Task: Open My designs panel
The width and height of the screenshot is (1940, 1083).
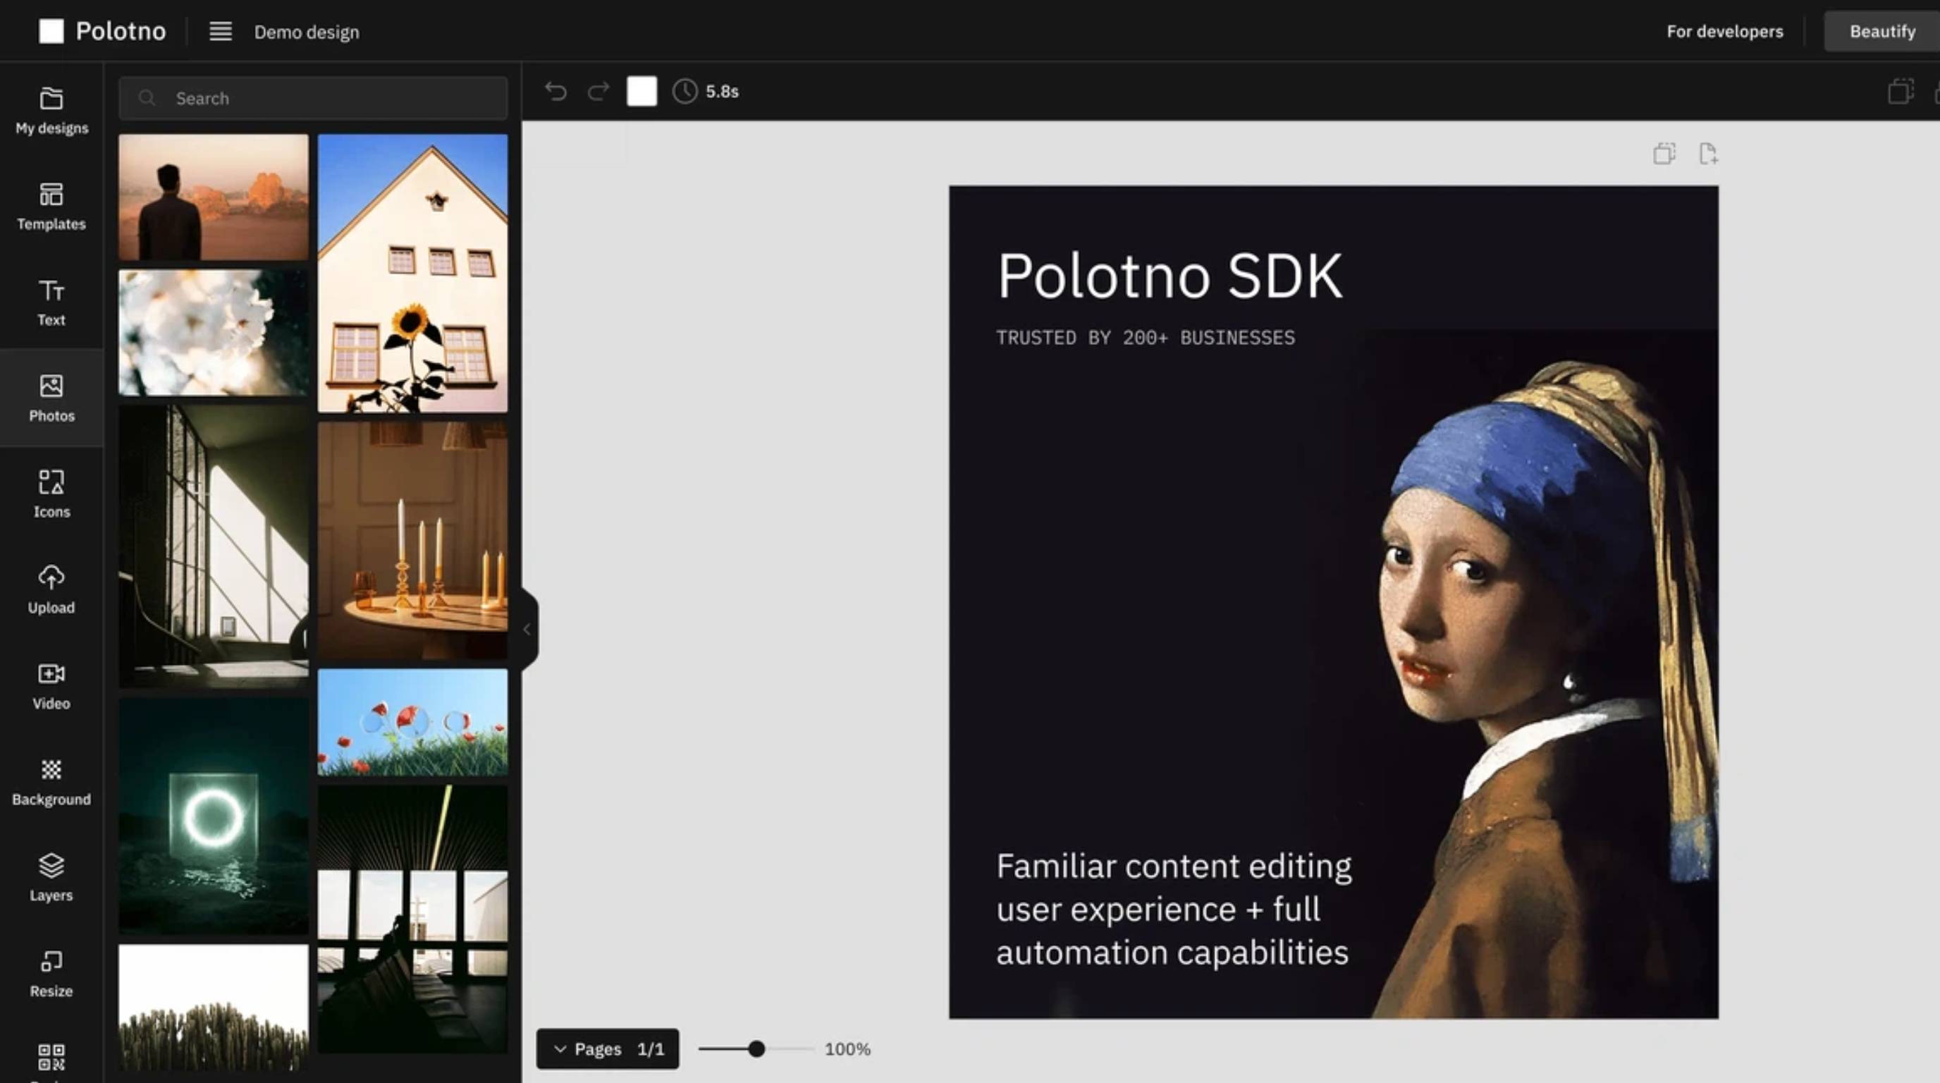Action: (x=51, y=110)
